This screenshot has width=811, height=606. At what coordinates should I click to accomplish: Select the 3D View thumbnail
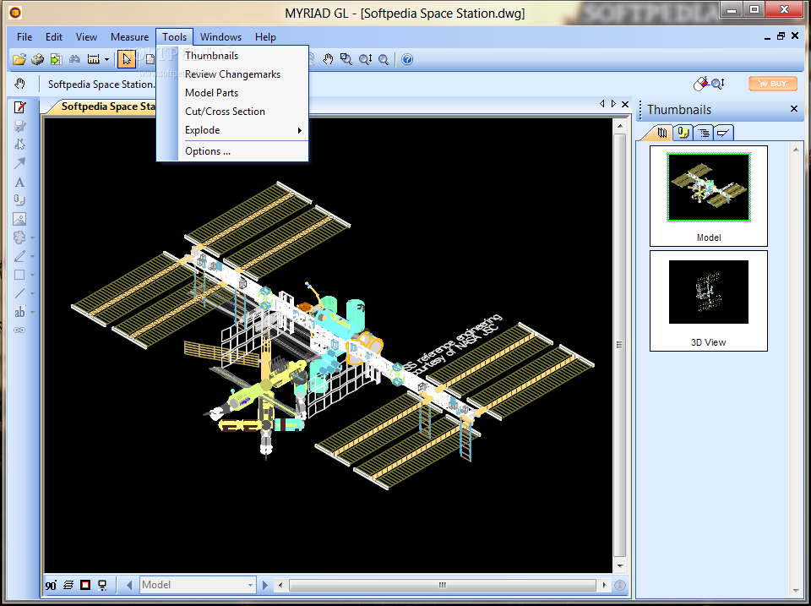tap(709, 301)
